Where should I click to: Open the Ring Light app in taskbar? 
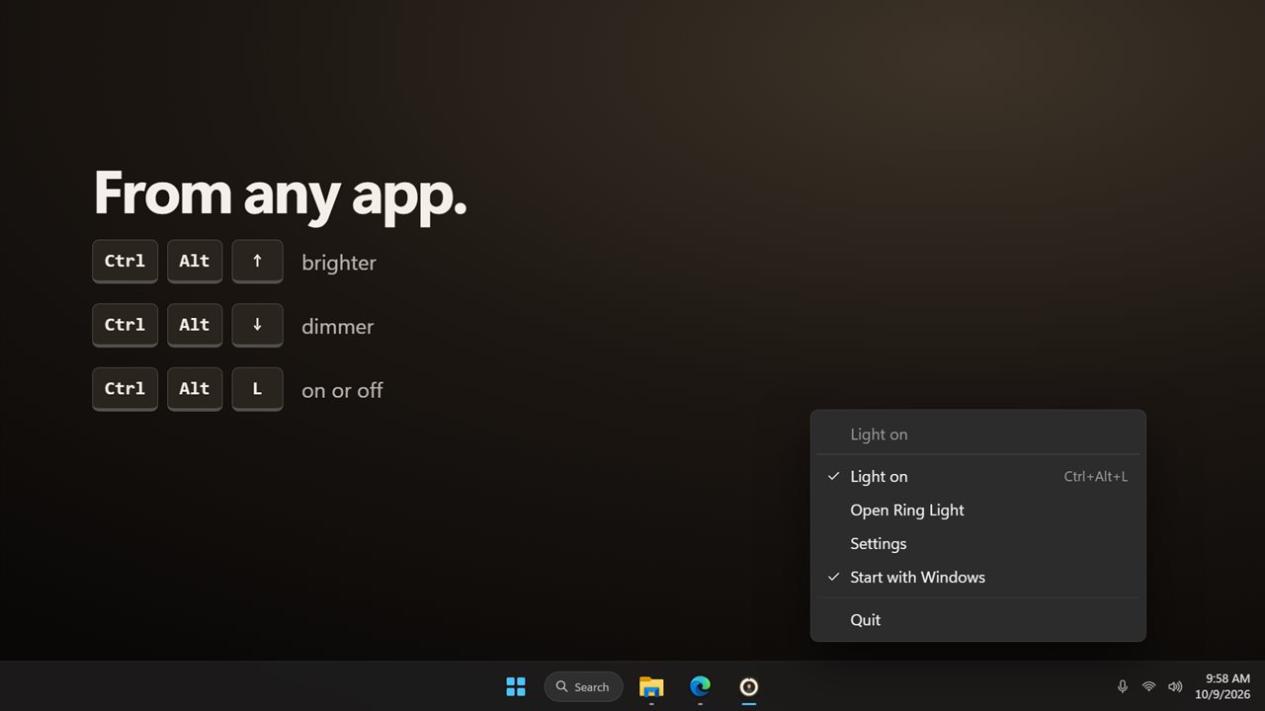[749, 686]
